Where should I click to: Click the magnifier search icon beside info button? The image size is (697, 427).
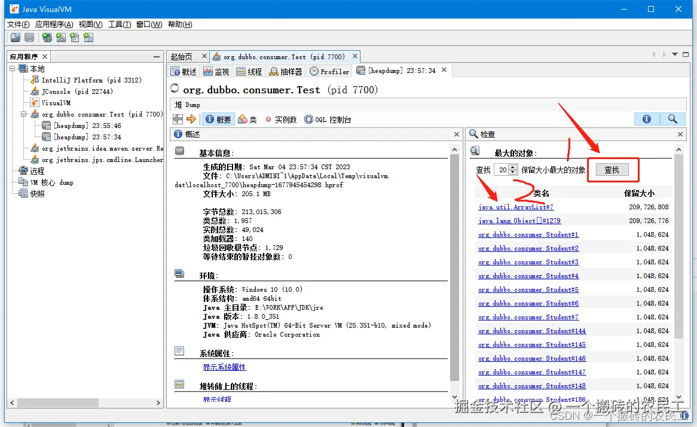[x=672, y=119]
